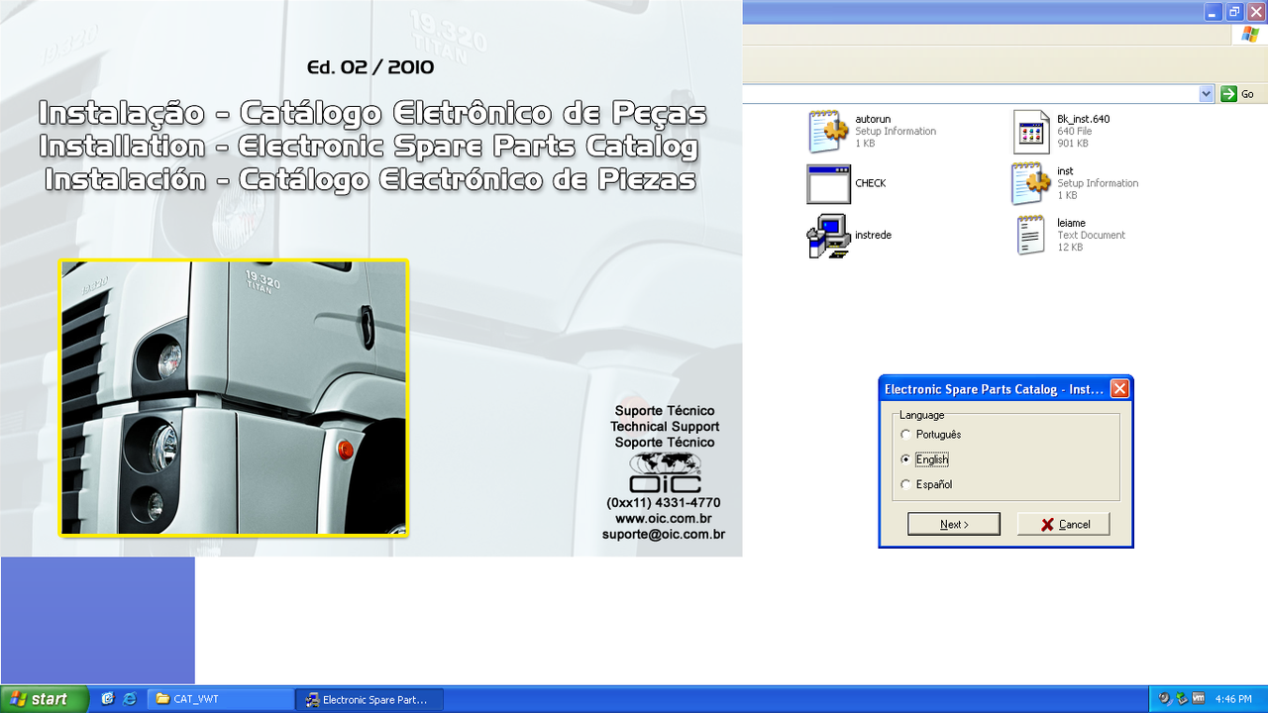Click the truck photo thumbnail
The width and height of the screenshot is (1268, 713).
point(234,398)
